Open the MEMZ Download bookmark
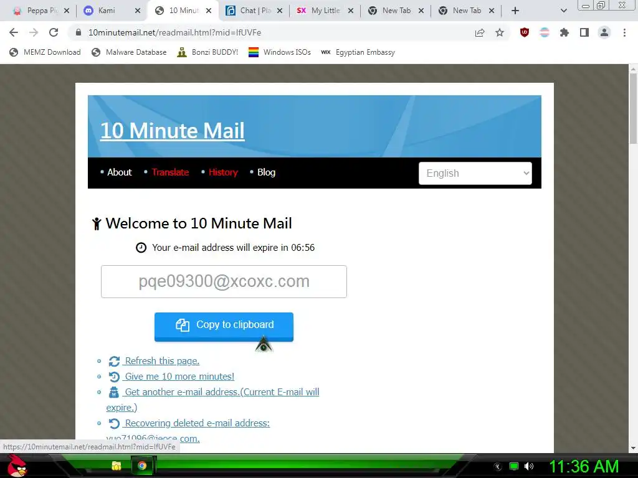 (x=45, y=52)
